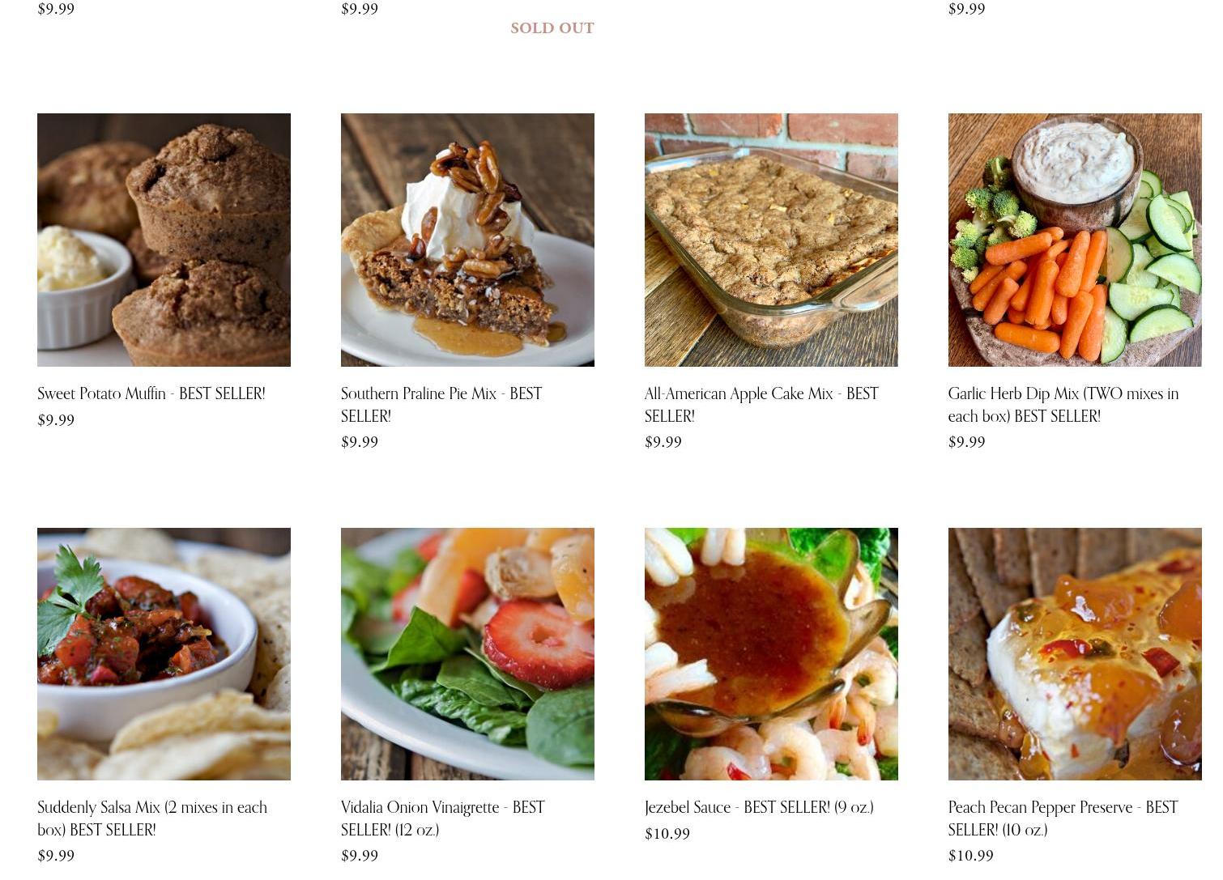Click the $9.99 price under Sweet Potato Muffin
Viewport: 1223px width, 880px height.
(x=56, y=420)
